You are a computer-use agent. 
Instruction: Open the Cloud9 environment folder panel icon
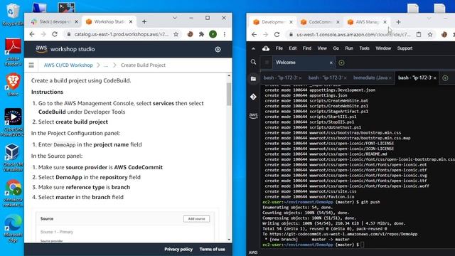pyautogui.click(x=253, y=79)
